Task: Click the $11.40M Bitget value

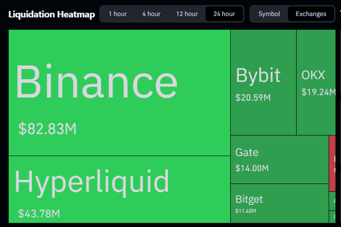Action: click(x=246, y=211)
